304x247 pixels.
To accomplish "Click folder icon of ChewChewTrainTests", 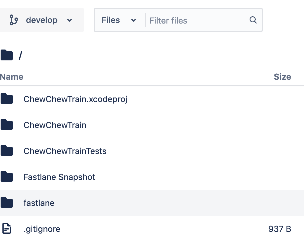I will click(x=7, y=150).
